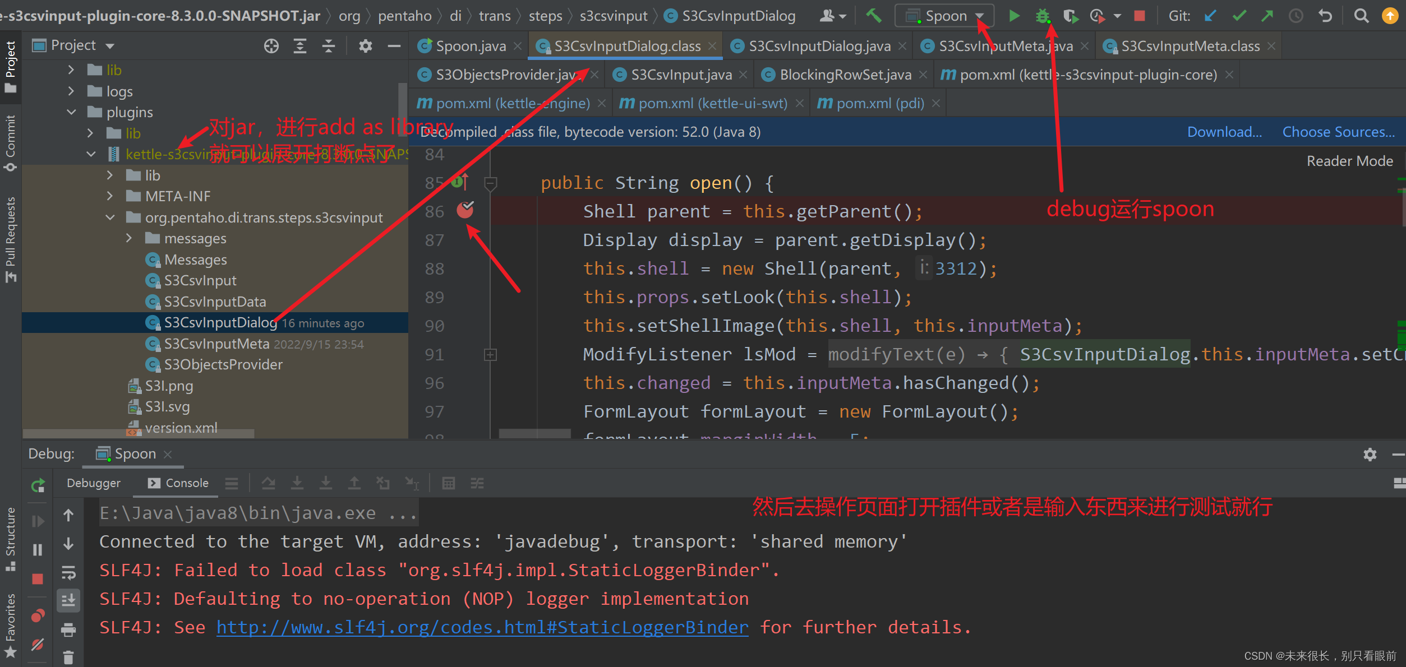
Task: Click the Choose Sources link
Action: tap(1338, 132)
